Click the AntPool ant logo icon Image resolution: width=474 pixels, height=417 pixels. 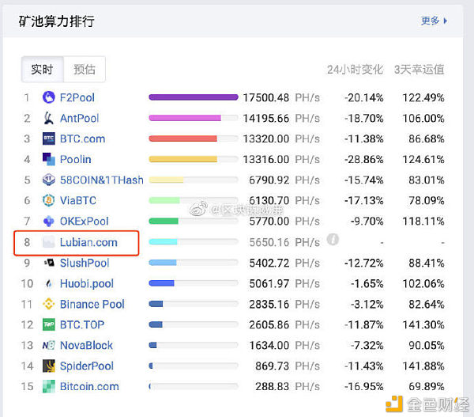coord(49,118)
